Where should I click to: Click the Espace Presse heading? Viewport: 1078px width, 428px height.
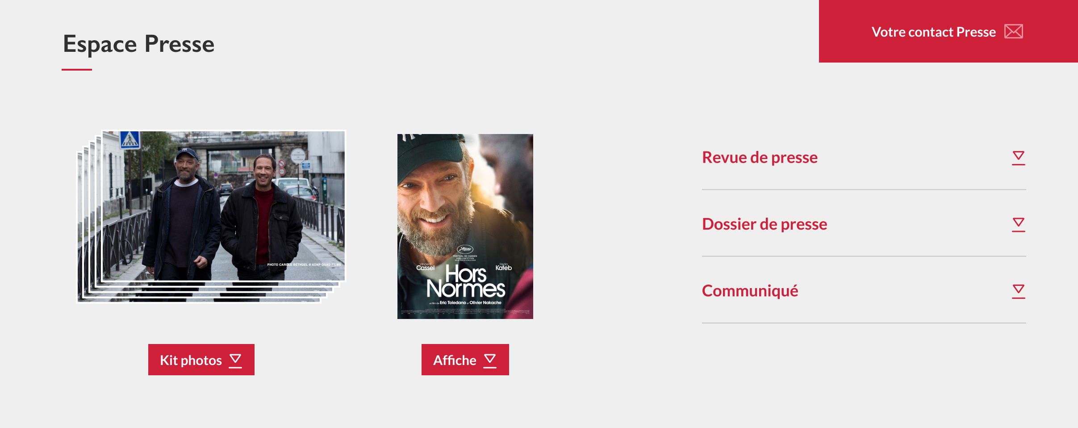pyautogui.click(x=139, y=44)
